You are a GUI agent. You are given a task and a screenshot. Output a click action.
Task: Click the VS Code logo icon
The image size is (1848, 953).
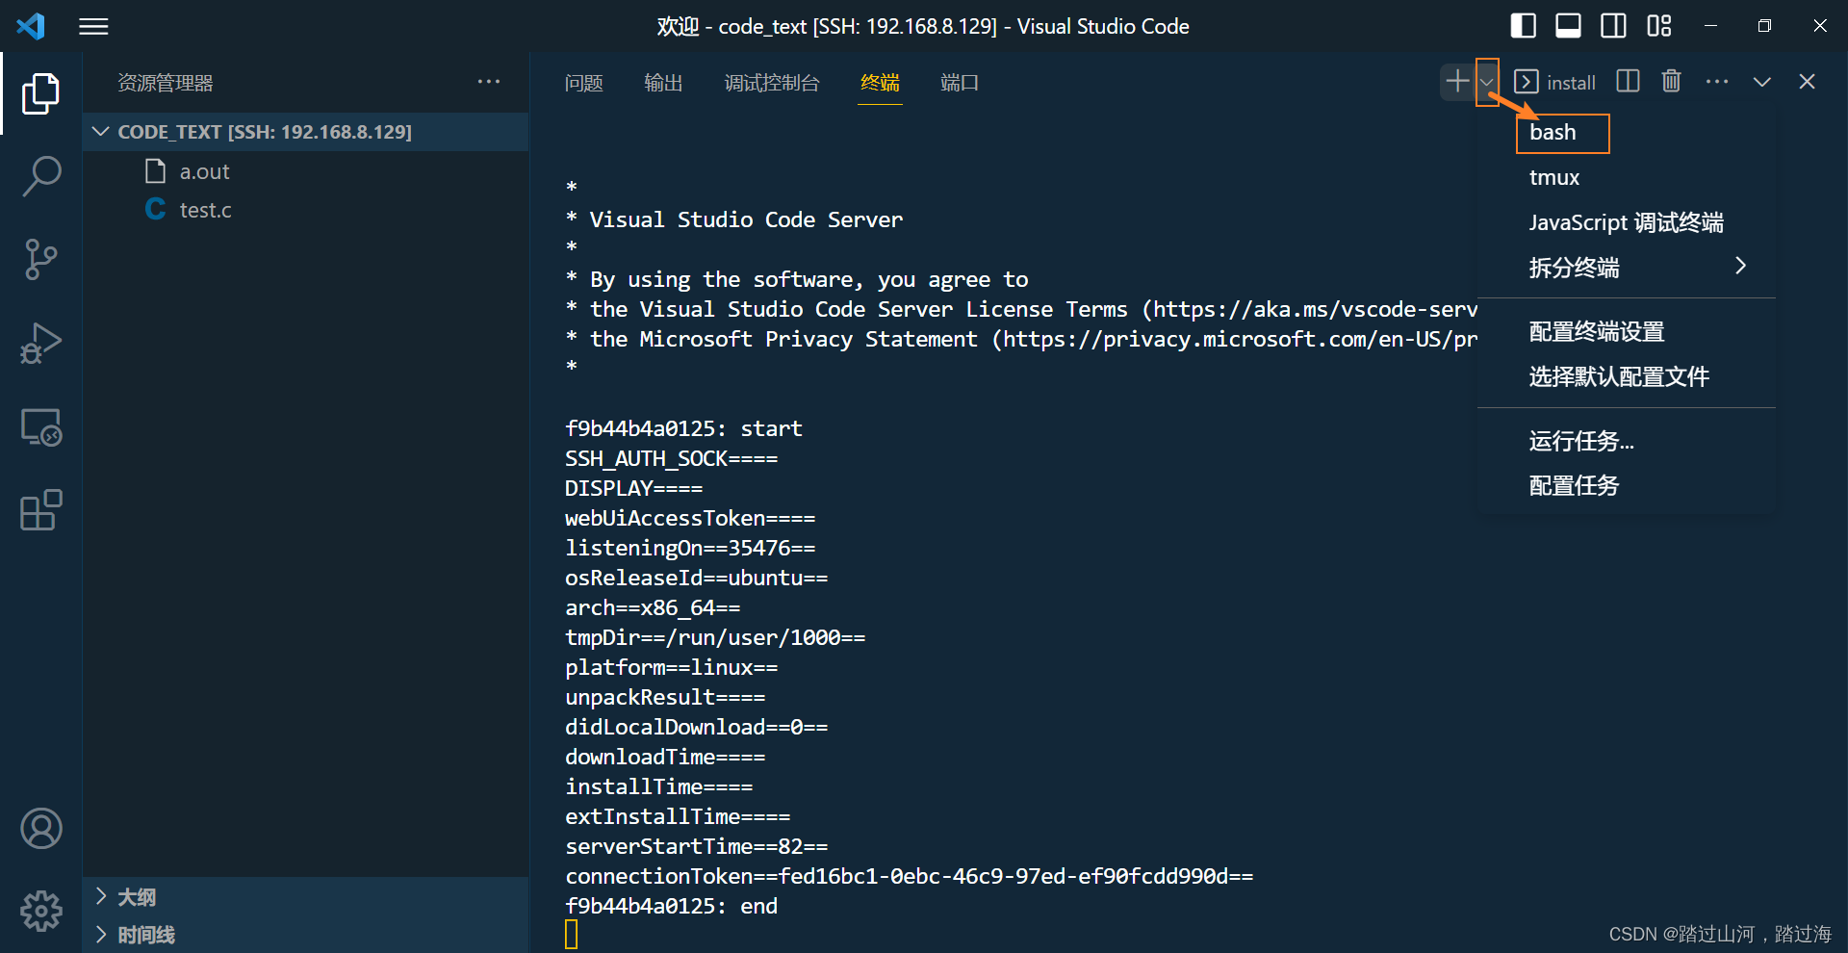[31, 26]
